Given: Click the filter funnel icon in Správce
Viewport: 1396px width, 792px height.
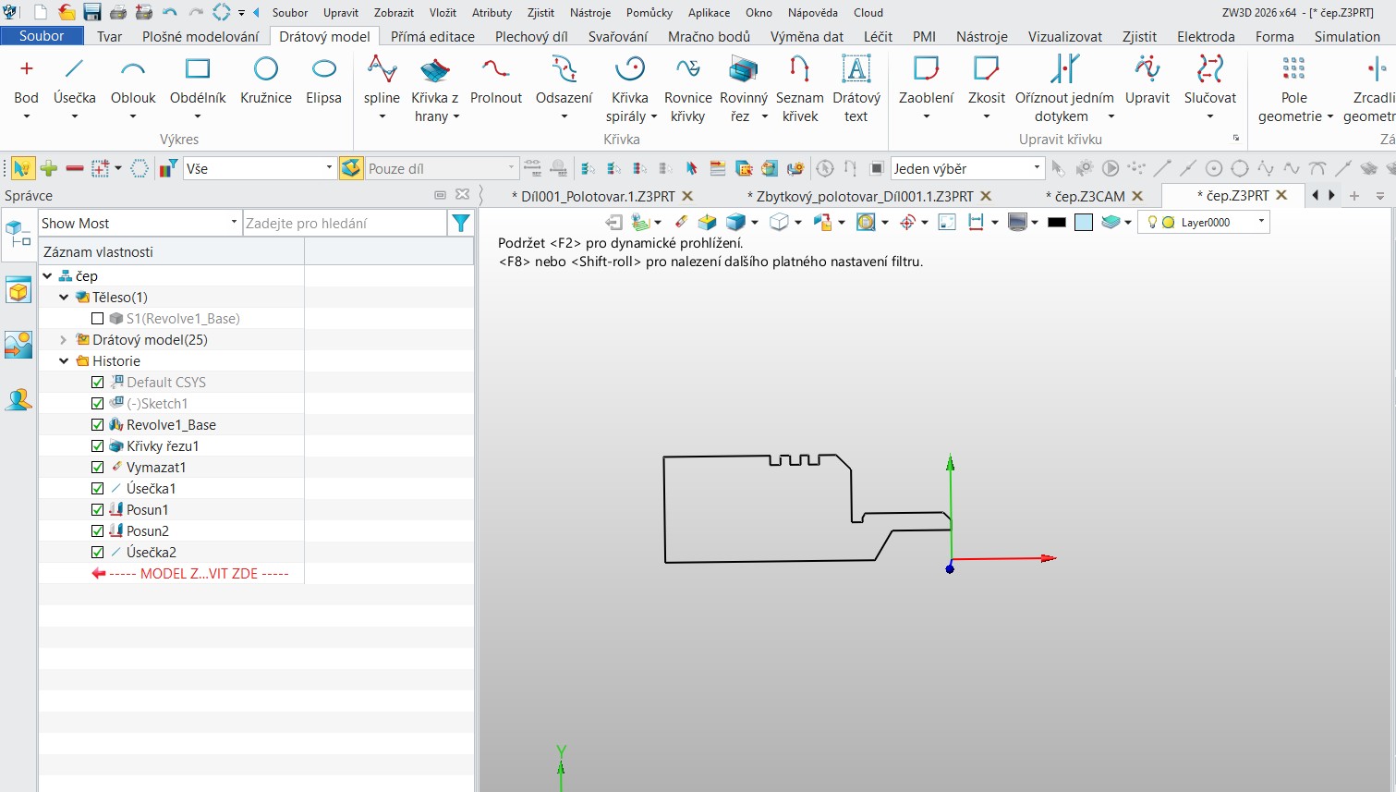Looking at the screenshot, I should coord(460,223).
